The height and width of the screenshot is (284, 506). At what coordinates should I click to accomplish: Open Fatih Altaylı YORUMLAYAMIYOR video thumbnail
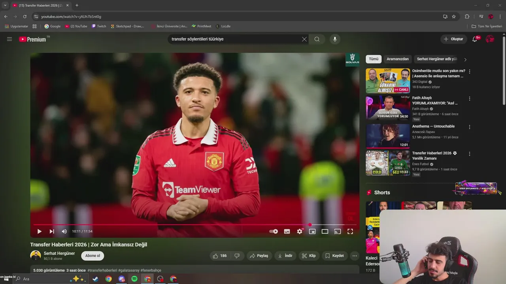coord(388,108)
